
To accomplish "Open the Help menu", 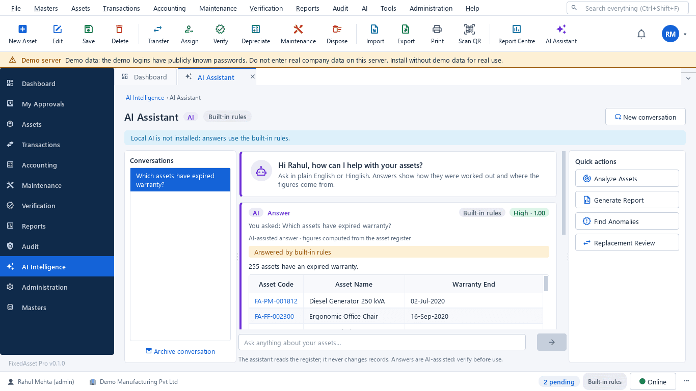I will click(472, 8).
